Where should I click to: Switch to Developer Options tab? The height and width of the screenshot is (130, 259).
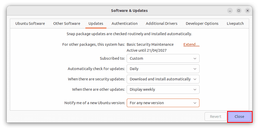point(202,24)
